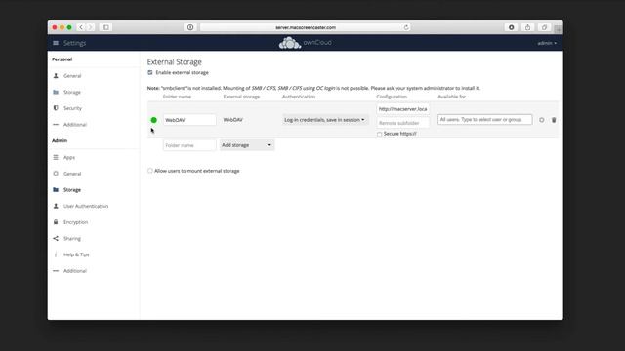Click the Settings title in header
The height and width of the screenshot is (351, 625).
point(74,43)
